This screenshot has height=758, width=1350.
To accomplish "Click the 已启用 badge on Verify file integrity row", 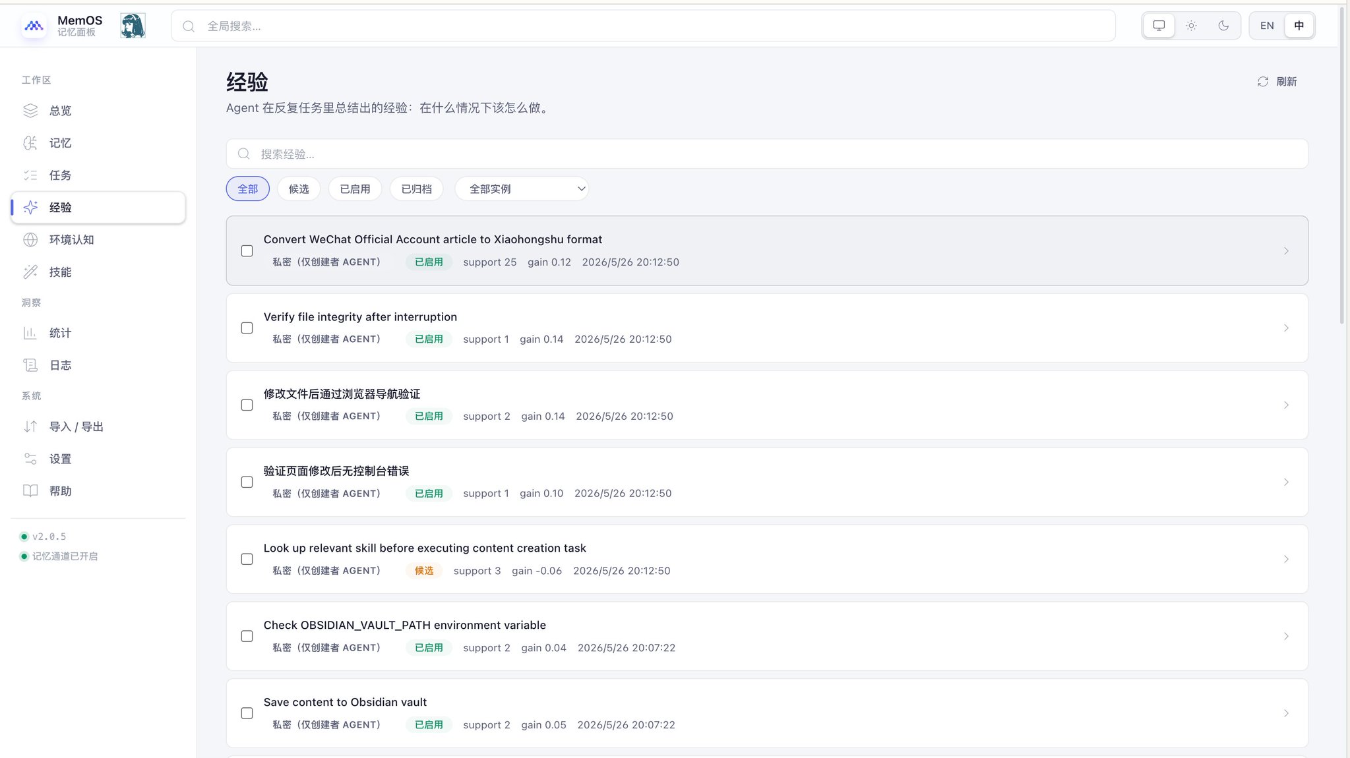I will click(x=429, y=339).
